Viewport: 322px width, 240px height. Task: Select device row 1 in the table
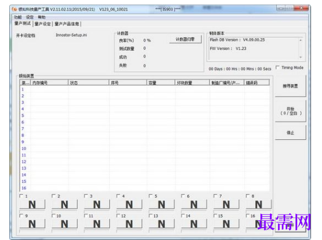pyautogui.click(x=145, y=89)
